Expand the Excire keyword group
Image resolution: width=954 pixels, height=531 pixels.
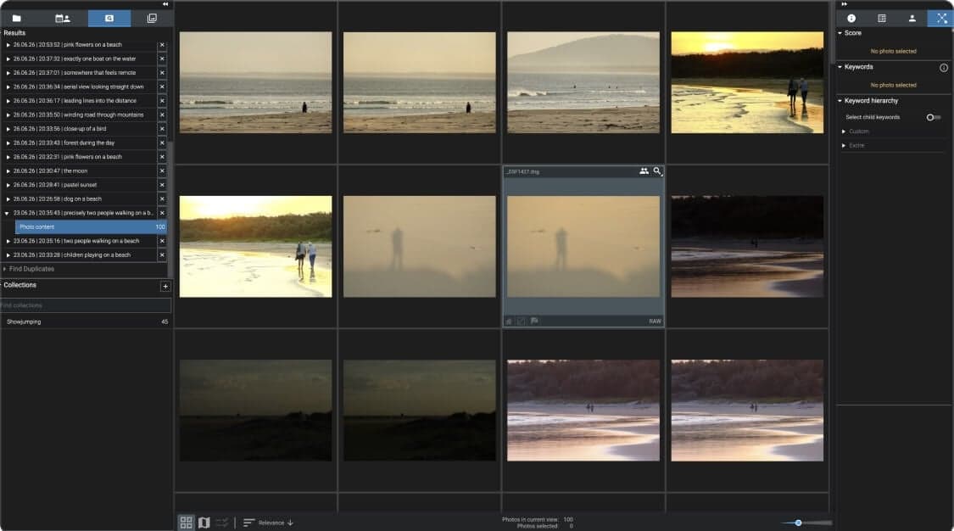[844, 145]
